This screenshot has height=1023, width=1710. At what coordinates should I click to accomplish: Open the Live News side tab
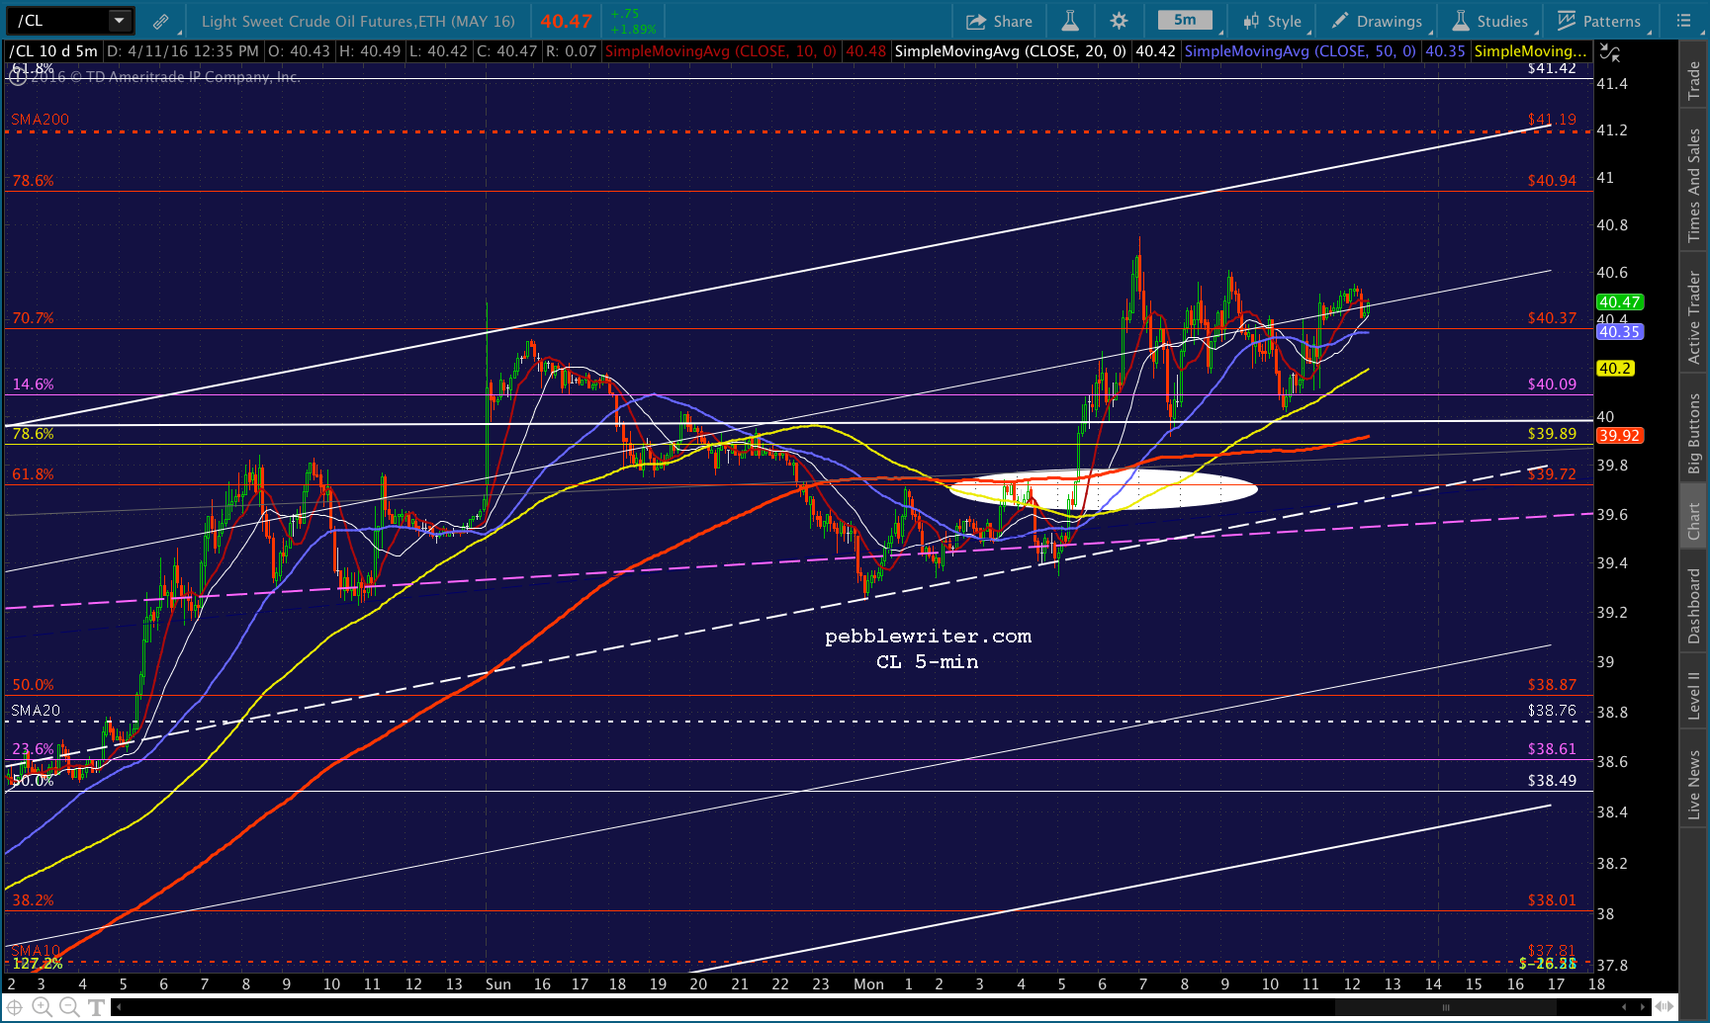(1694, 785)
